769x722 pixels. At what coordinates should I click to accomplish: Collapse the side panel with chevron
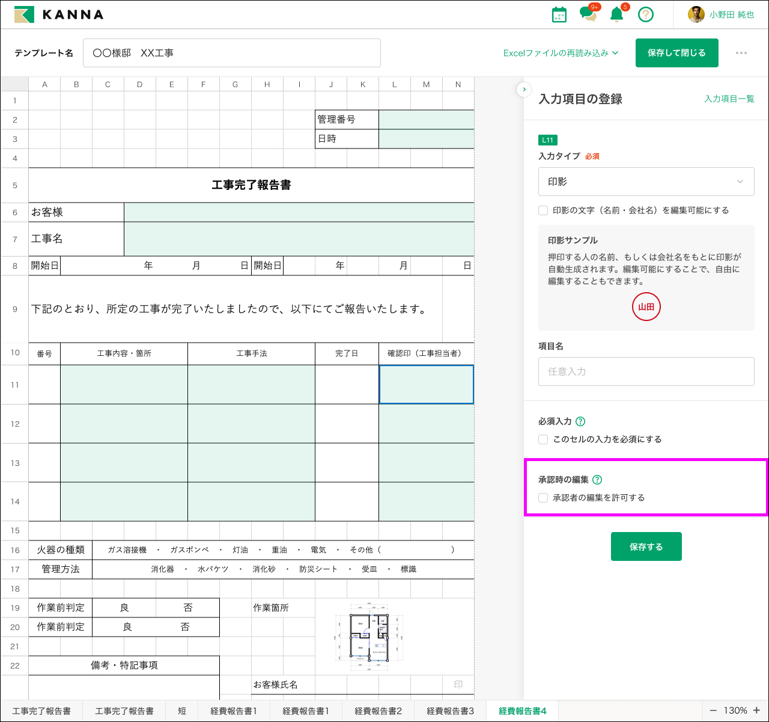click(524, 90)
